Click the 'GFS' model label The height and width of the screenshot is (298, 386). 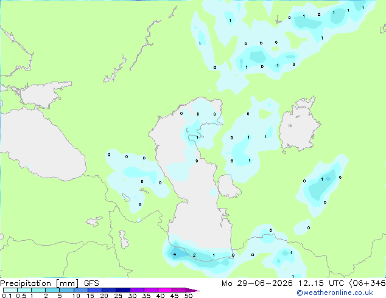click(91, 283)
